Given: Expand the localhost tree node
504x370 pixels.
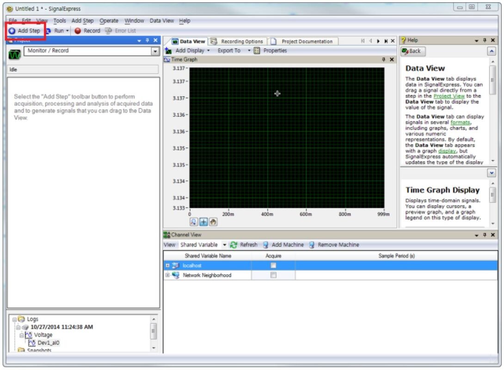Looking at the screenshot, I should click(167, 265).
